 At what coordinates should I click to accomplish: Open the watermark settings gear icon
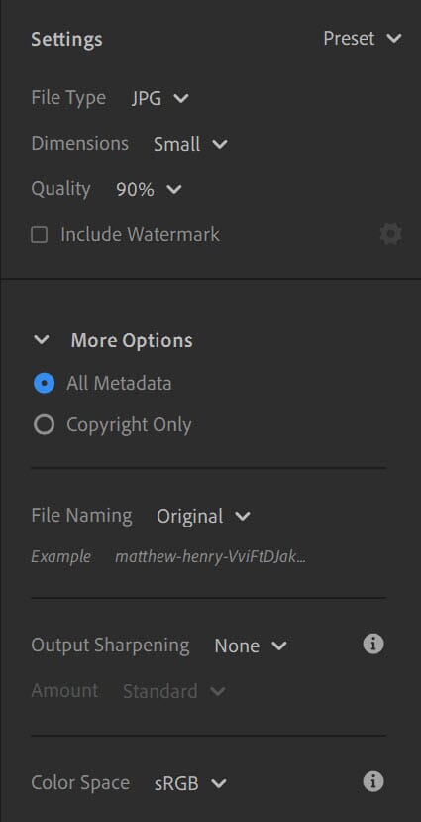click(390, 234)
